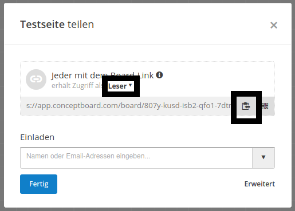This screenshot has height=211, width=295.
Task: Click the clipboard icon beside the URL
Action: (x=246, y=106)
